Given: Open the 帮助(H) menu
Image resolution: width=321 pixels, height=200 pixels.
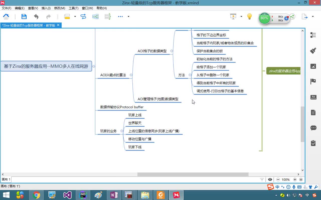Looking at the screenshot, I should tap(101, 8).
